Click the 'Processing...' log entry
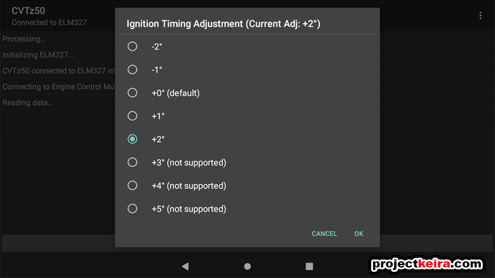Screen dimensions: 495x278 pyautogui.click(x=24, y=39)
